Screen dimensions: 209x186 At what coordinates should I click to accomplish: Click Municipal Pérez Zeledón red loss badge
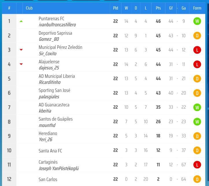tap(197, 50)
